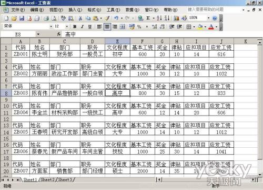Create a new blank workbook
The height and width of the screenshot is (190, 263).
click(x=6, y=18)
